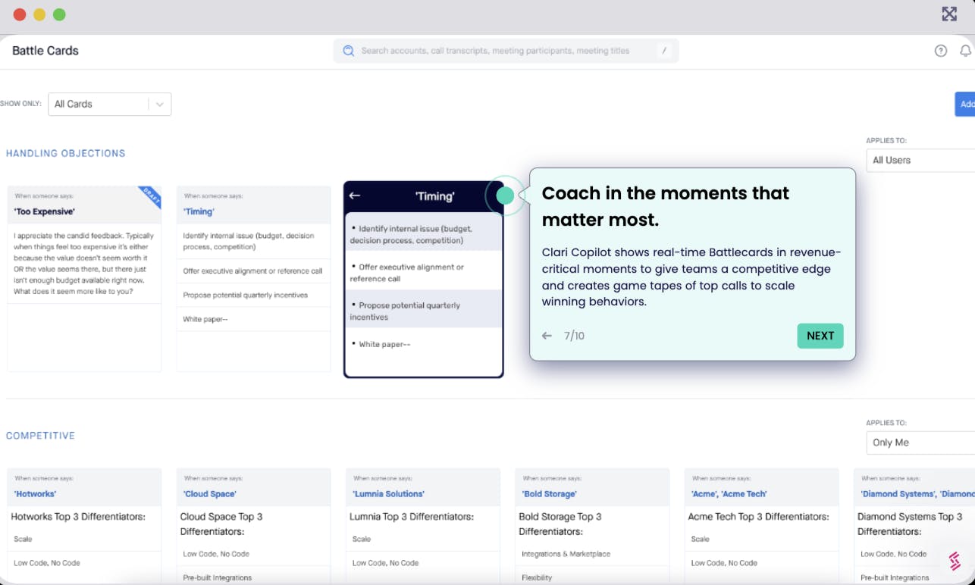Open the Show Only All Cards dropdown

[110, 104]
